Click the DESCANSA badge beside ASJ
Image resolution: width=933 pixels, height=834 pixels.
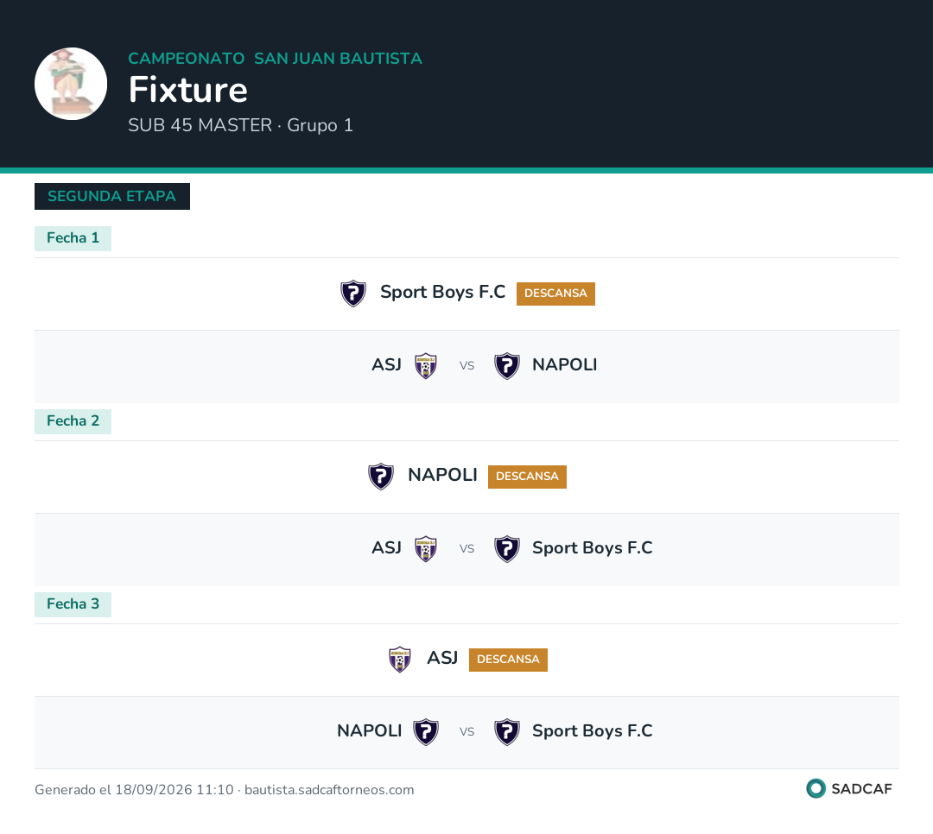point(508,660)
